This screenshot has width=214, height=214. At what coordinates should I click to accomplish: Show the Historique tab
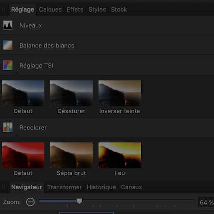102,187
